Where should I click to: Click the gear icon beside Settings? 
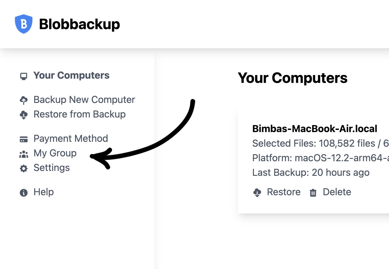coord(24,169)
